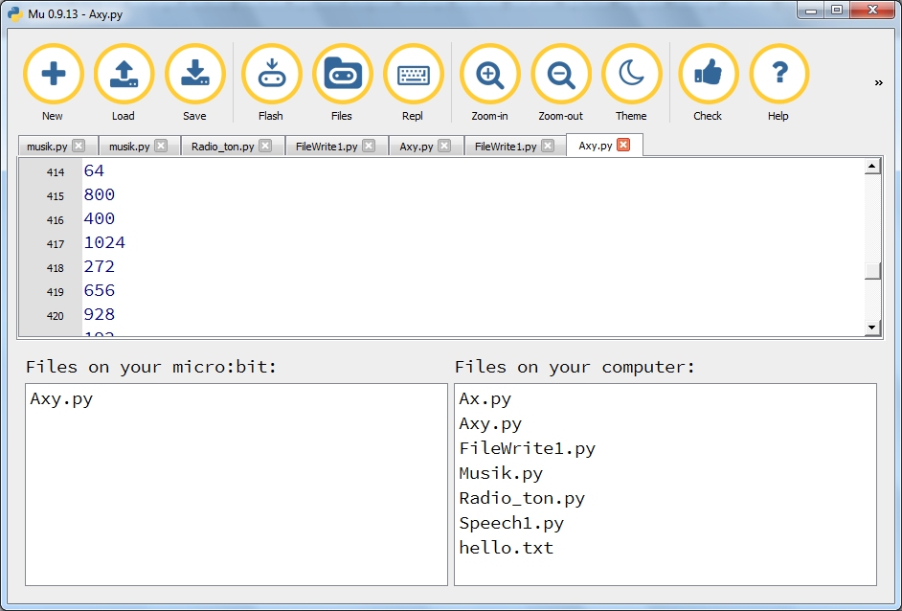Open the Help question mark icon
This screenshot has height=611, width=902.
click(x=778, y=75)
